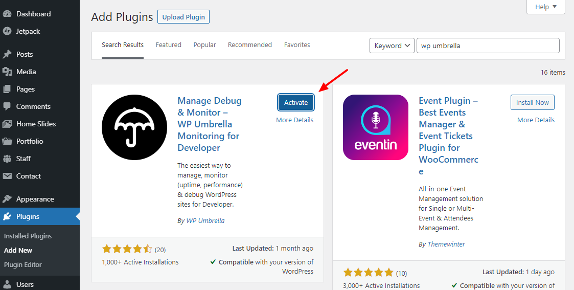
Task: Click the Dashboard gauge icon in sidebar
Action: pyautogui.click(x=7, y=14)
